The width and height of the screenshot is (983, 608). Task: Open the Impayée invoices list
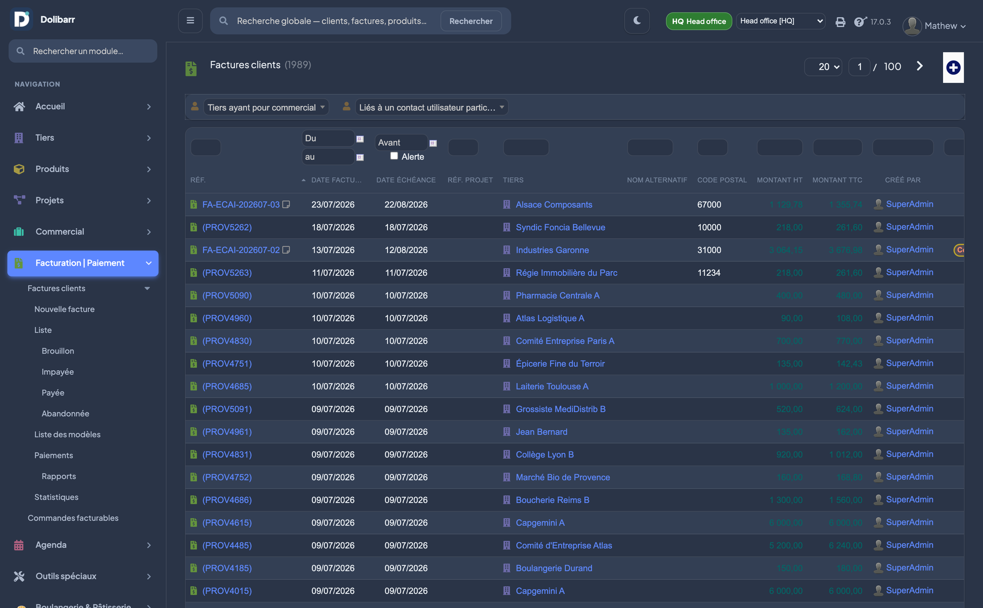58,372
